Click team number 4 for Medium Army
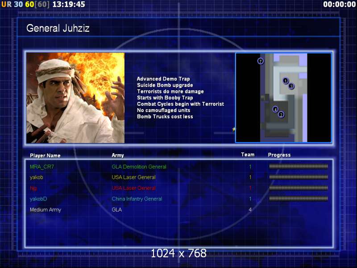This screenshot has width=357, height=268. 250,209
